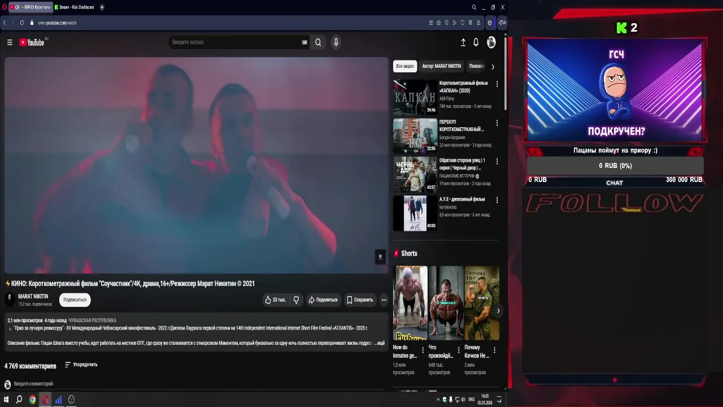Screen dimensions: 723x407
Task: Open more actions ellipsis under video
Action: pos(384,300)
